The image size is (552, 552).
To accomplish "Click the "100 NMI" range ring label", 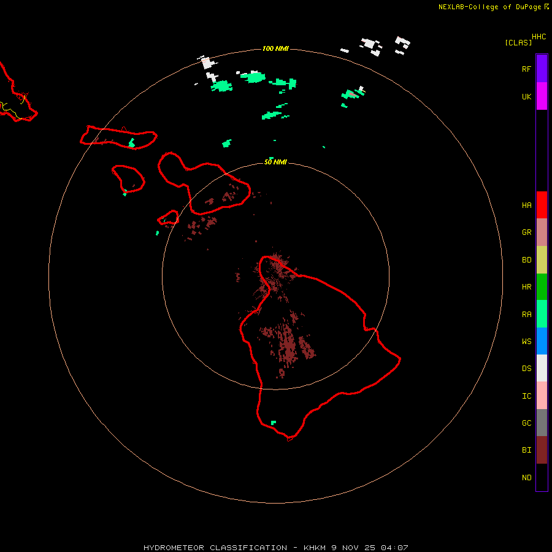I will (275, 48).
